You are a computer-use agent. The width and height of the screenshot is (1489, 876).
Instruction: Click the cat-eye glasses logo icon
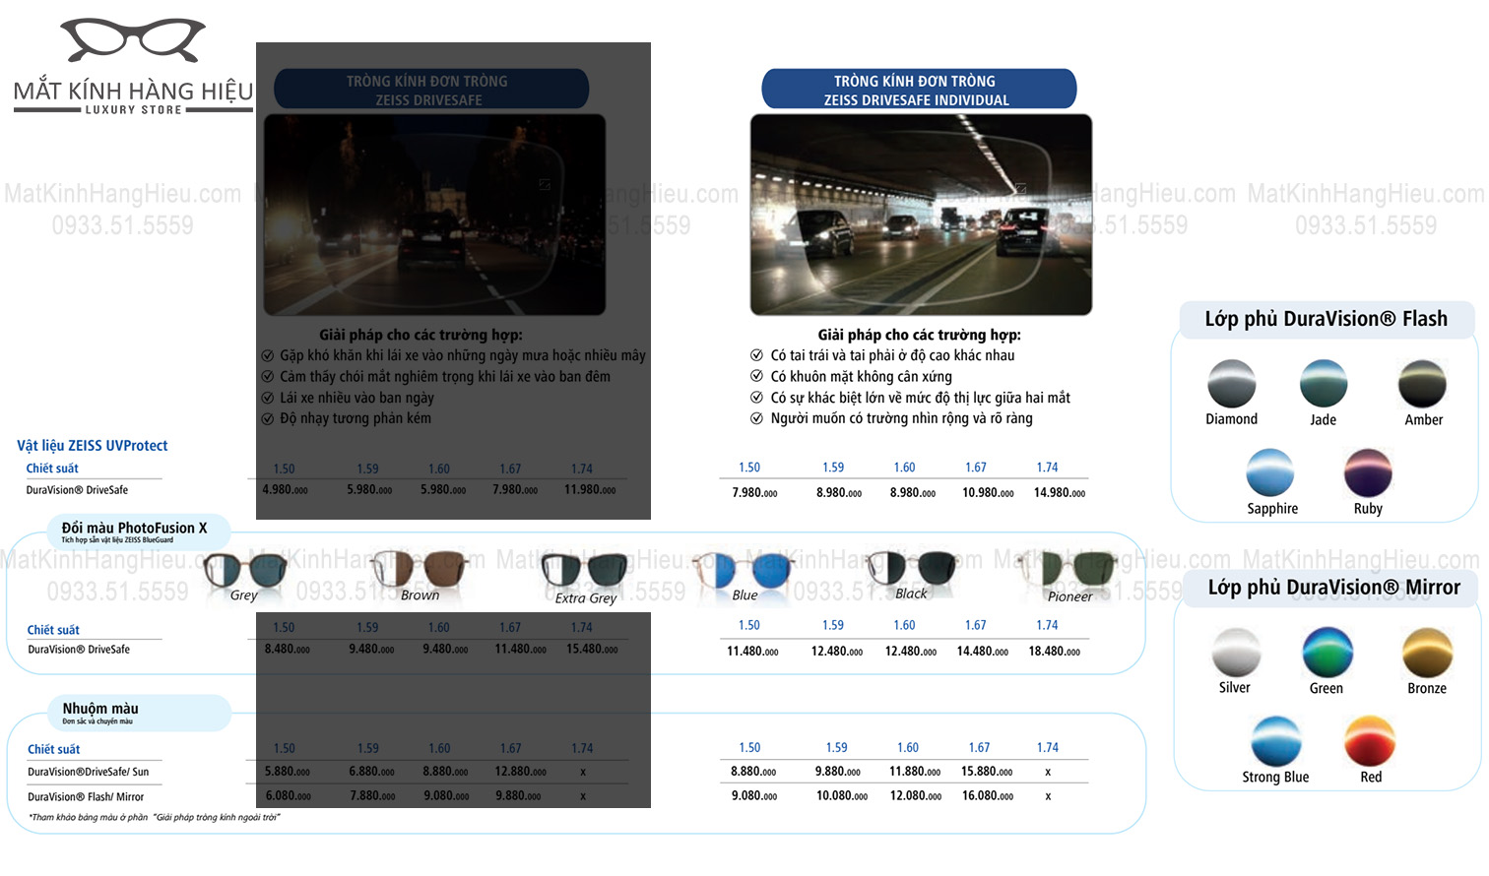tap(133, 40)
